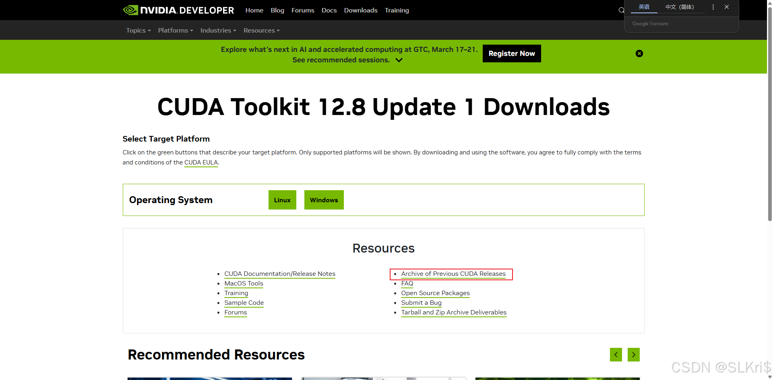Viewport: 773px width, 380px height.
Task: Click the Select Target Platform heading
Action: [166, 139]
